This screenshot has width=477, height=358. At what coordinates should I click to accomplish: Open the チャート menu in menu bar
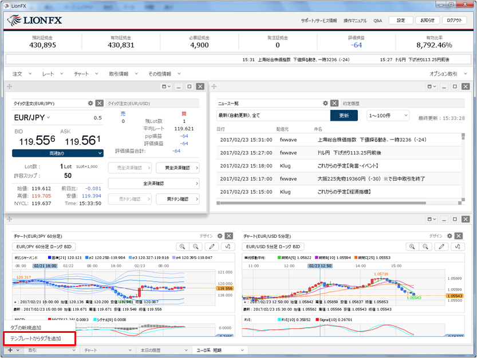86,74
